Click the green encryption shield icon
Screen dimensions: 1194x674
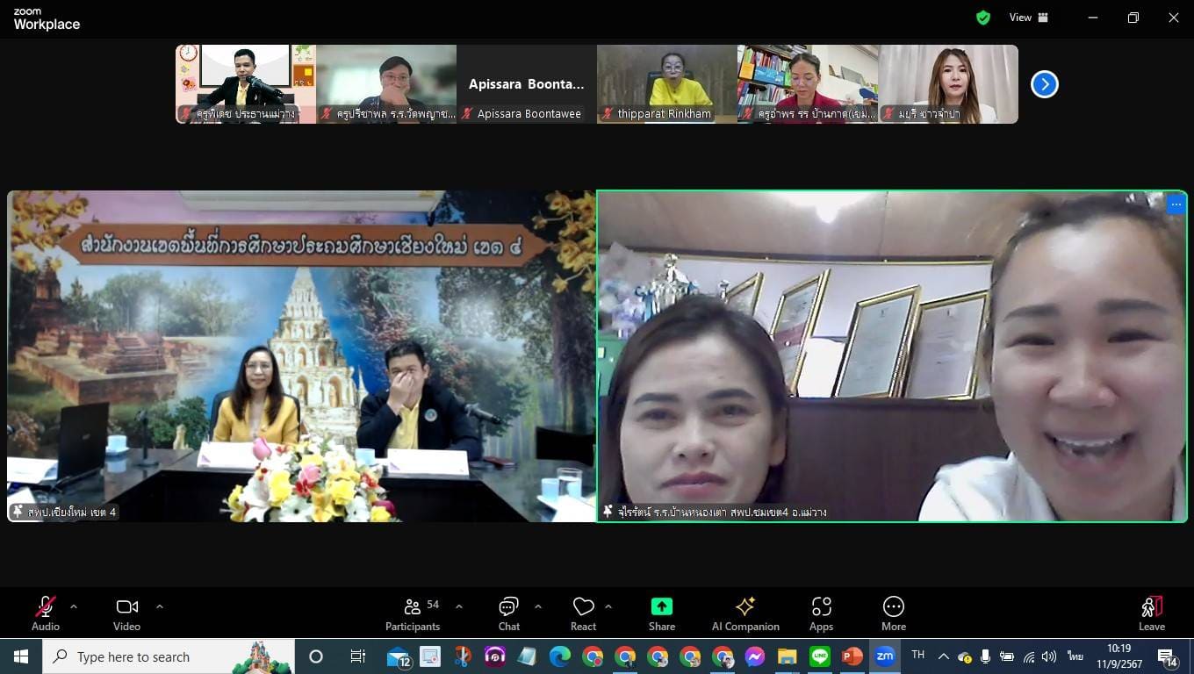(983, 18)
